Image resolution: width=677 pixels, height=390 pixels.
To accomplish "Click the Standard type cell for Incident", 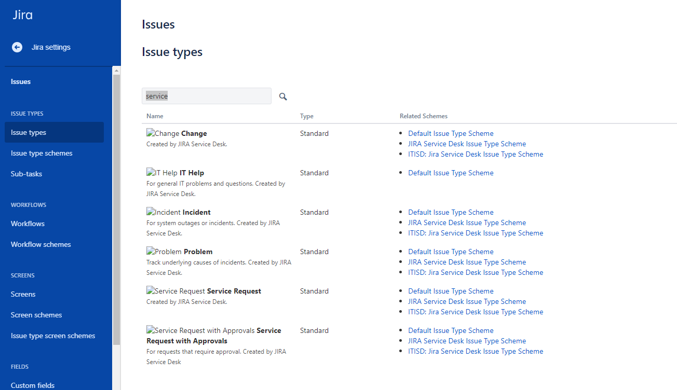I will click(314, 212).
